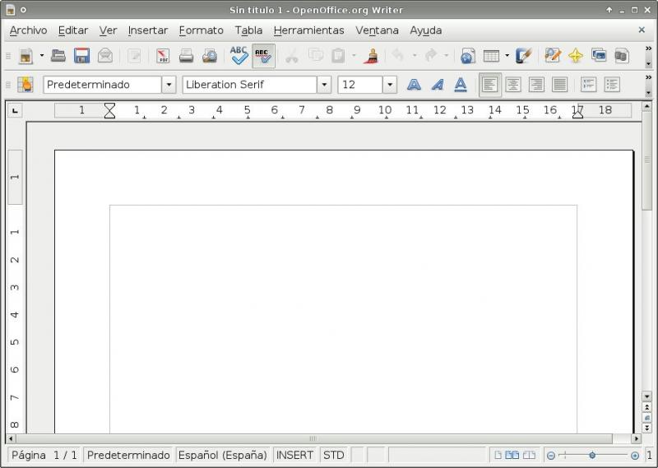This screenshot has height=468, width=658.
Task: Click STD selection mode in status bar
Action: [x=334, y=456]
